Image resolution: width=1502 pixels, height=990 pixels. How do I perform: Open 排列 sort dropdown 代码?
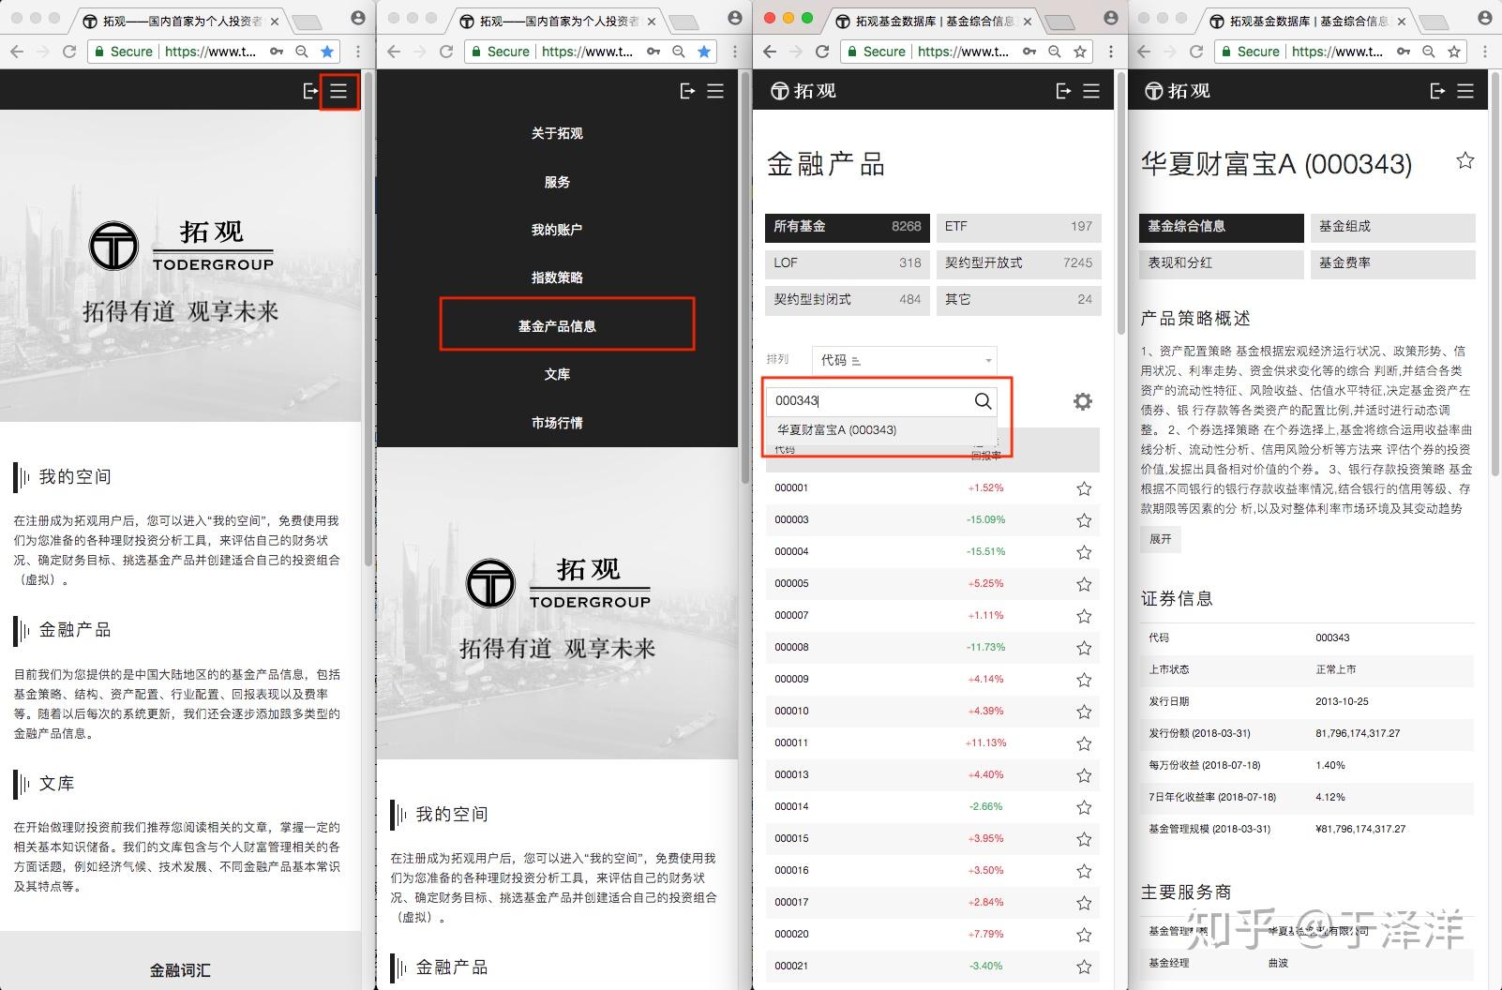pyautogui.click(x=904, y=360)
